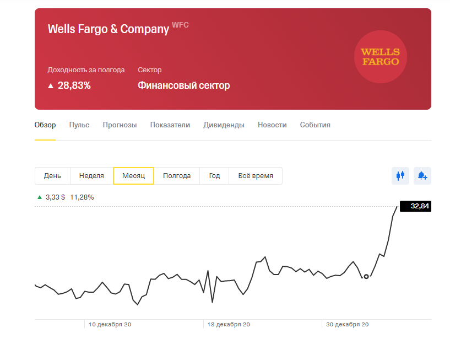Viewport: 450px width, 344px height.
Task: Open the Дивиденды tab
Action: [224, 125]
